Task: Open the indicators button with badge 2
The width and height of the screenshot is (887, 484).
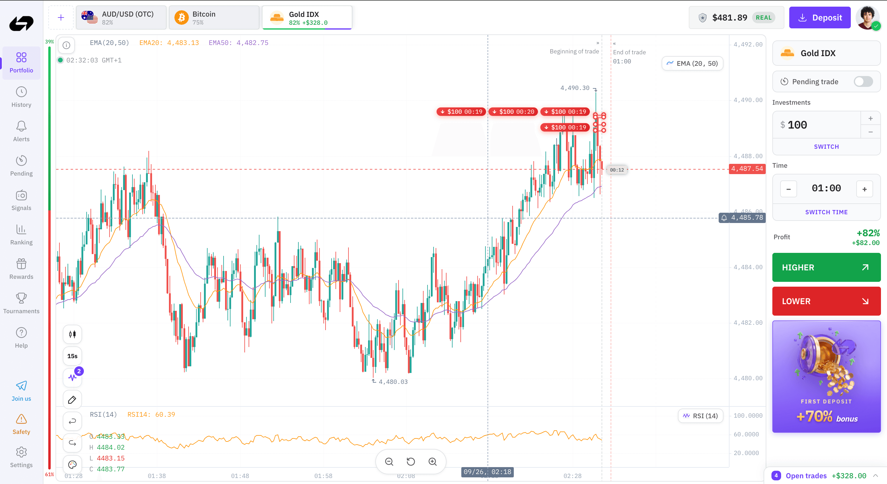Action: tap(72, 377)
